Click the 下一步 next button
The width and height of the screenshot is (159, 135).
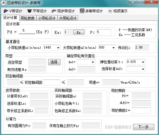click(x=144, y=127)
